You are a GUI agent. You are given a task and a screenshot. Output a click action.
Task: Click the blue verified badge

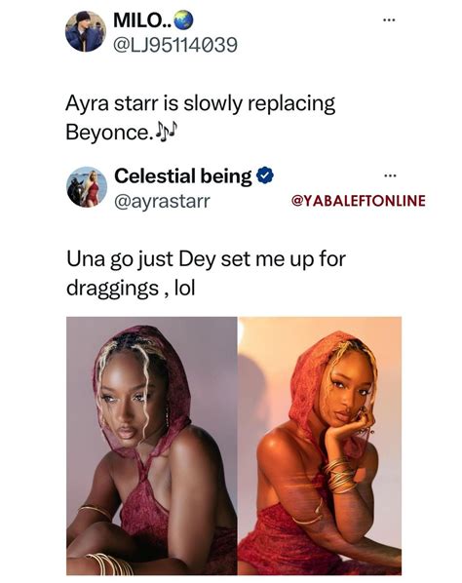click(266, 175)
